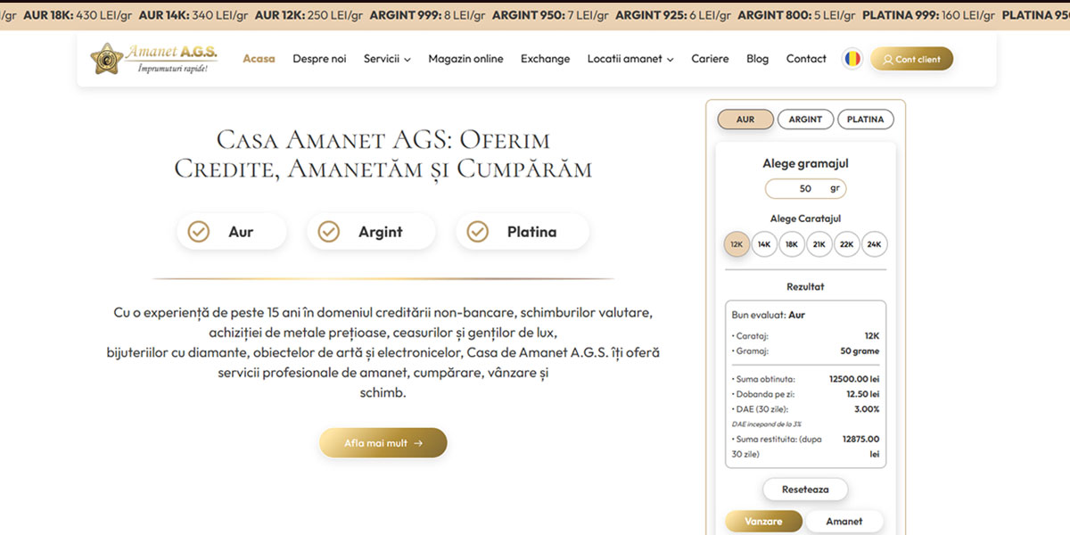Click the Amanet A.G.S. star logo
Viewport: 1070px width, 535px height.
click(107, 59)
